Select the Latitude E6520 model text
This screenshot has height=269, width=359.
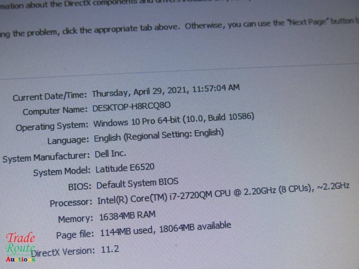125,168
